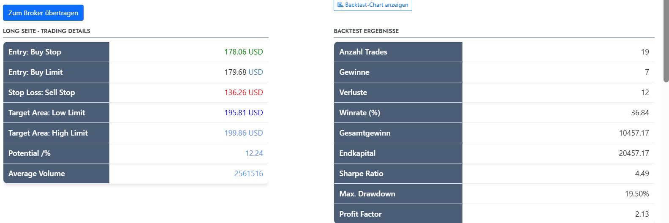
Task: Click the chart icon in the Backtest-Chart button
Action: pyautogui.click(x=340, y=5)
